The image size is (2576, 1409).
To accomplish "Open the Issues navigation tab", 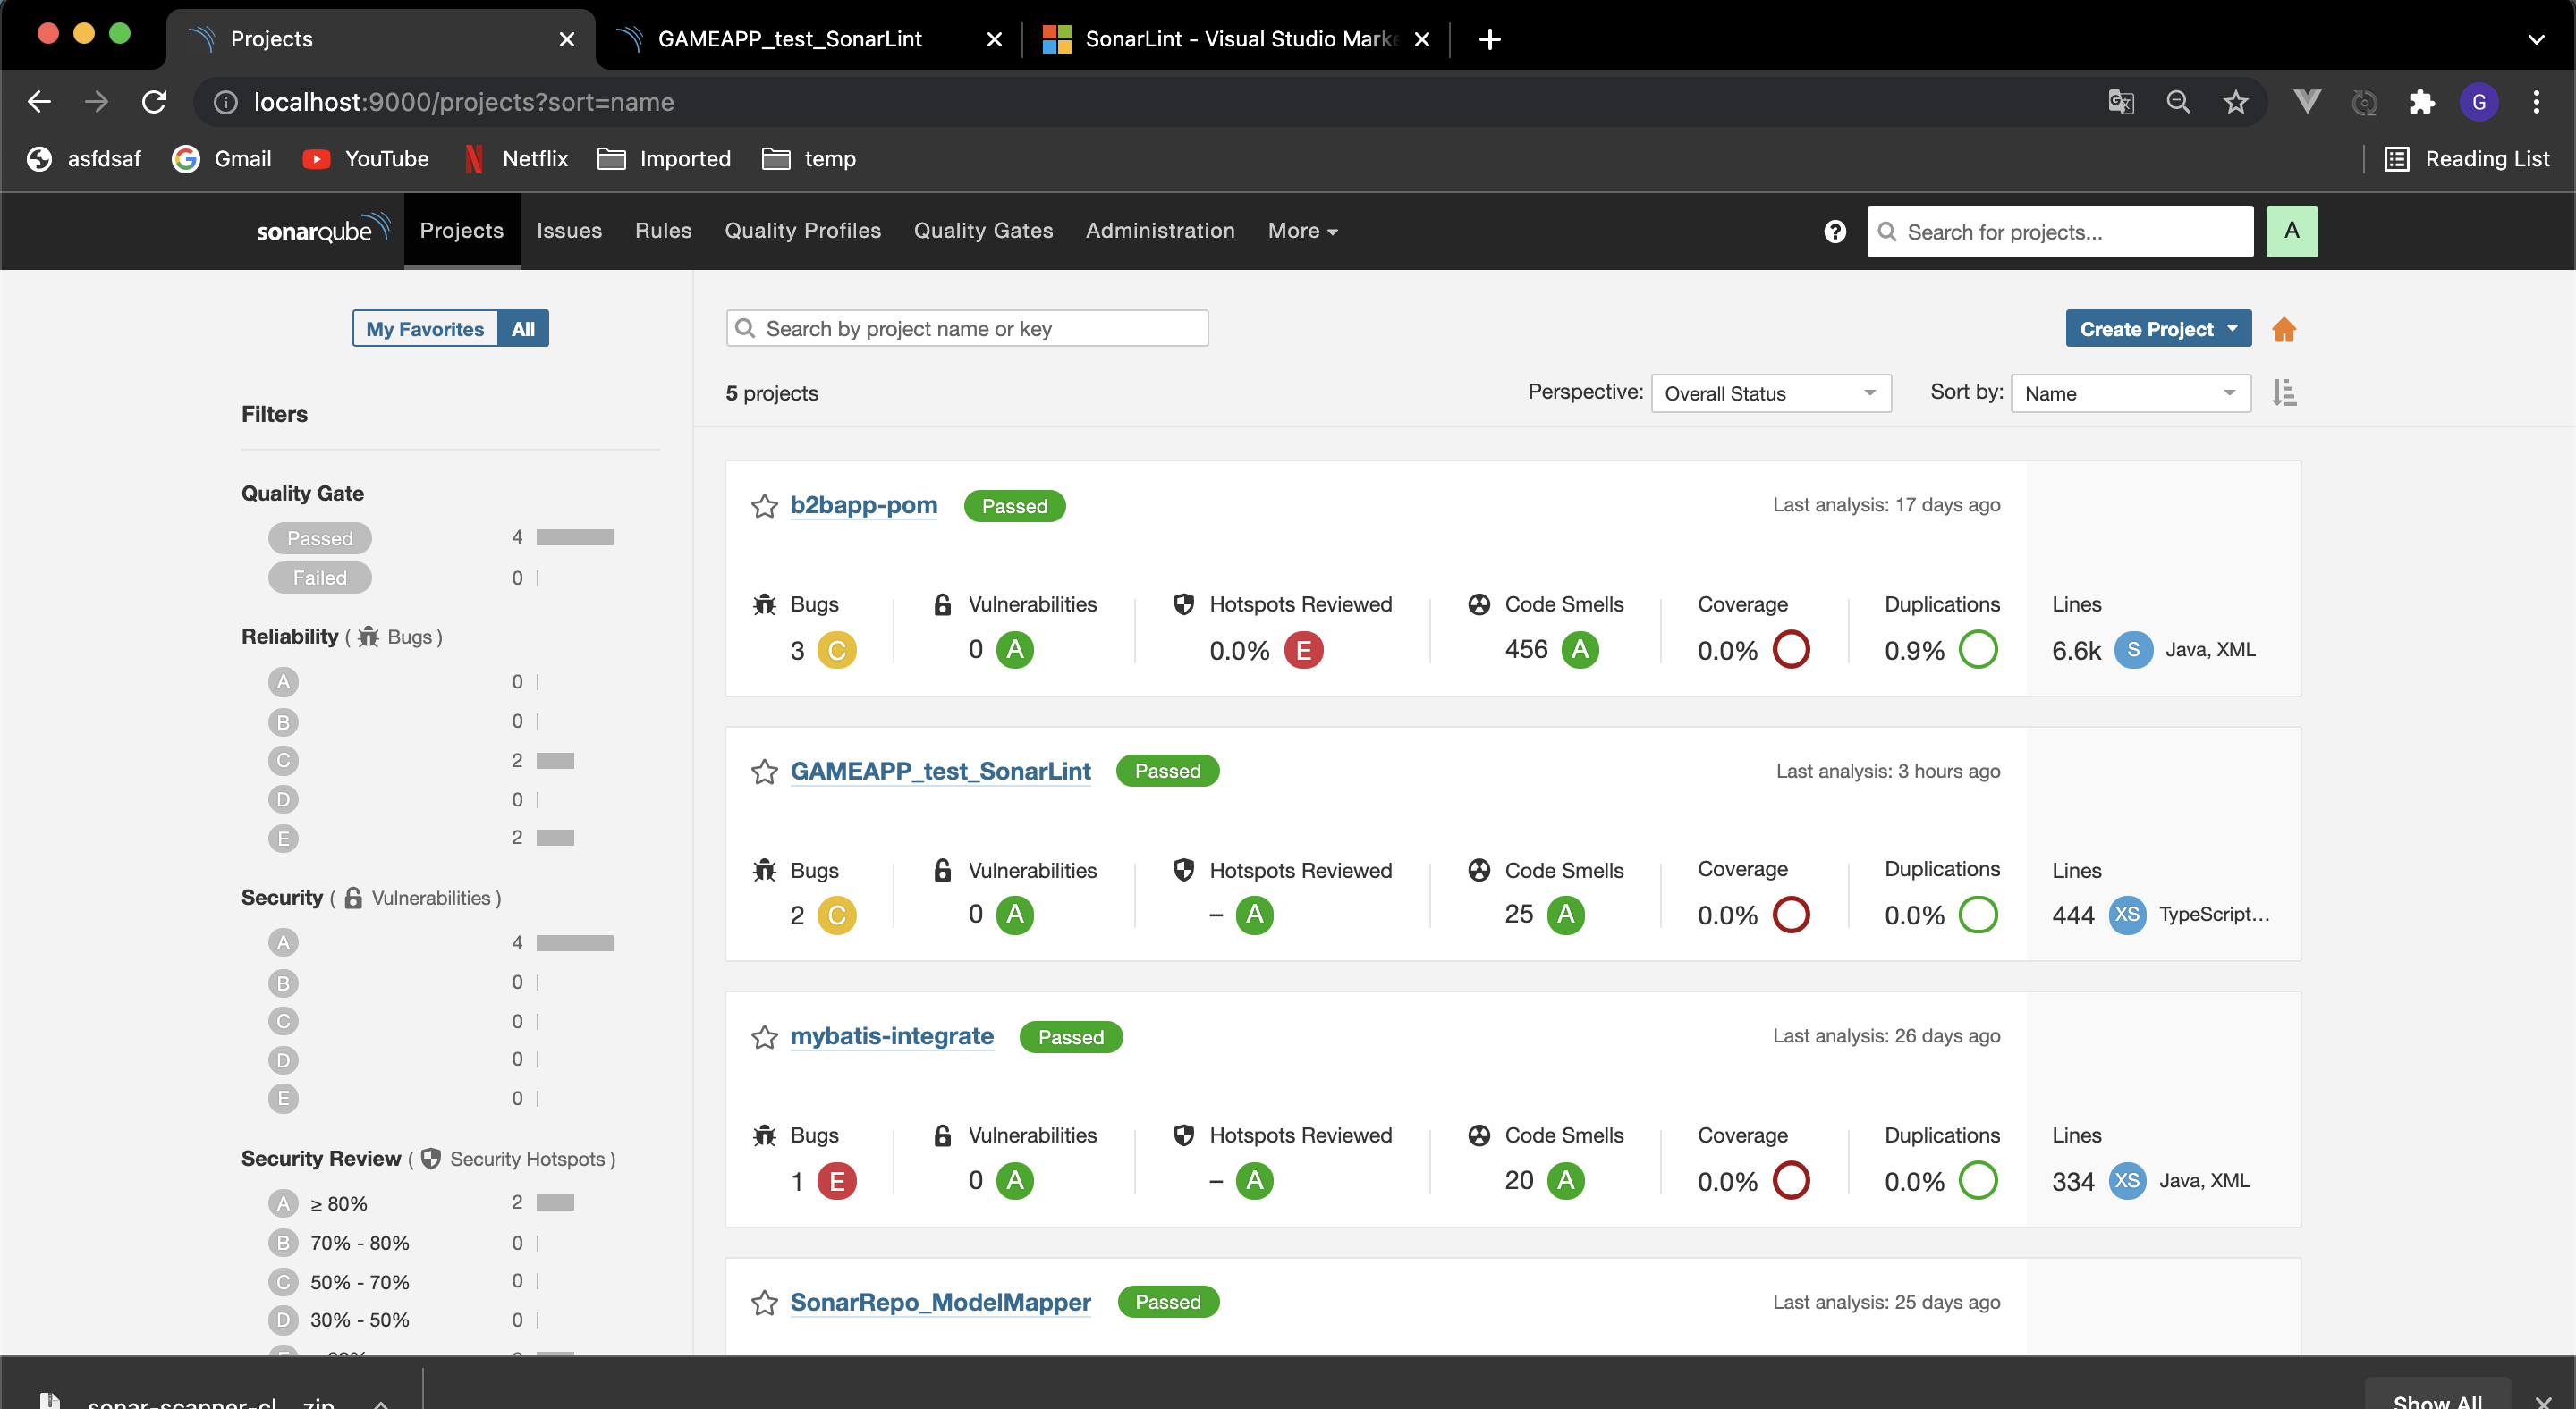I will [569, 231].
